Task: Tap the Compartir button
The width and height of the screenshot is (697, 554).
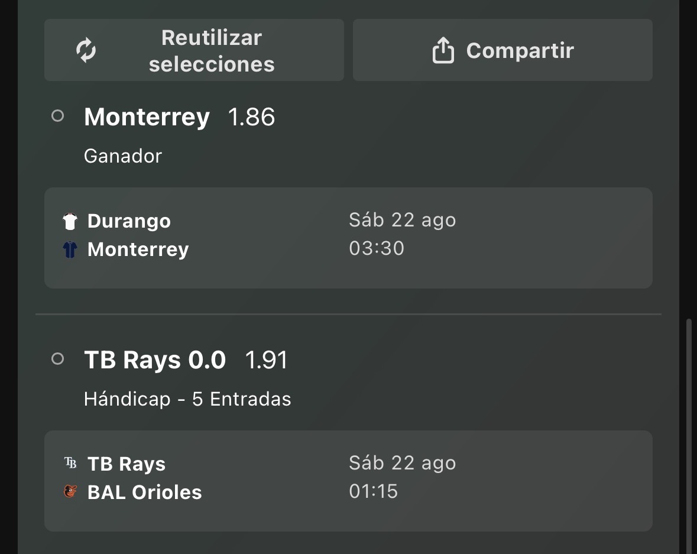Action: tap(503, 50)
